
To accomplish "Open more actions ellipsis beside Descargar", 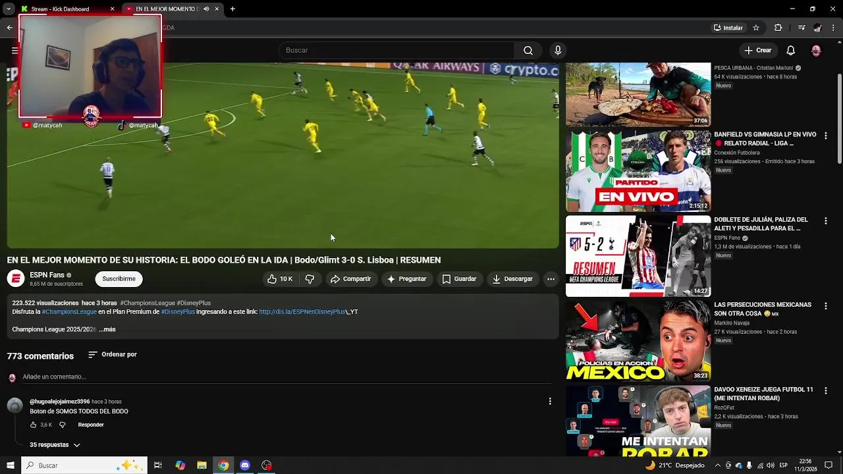I will 551,279.
